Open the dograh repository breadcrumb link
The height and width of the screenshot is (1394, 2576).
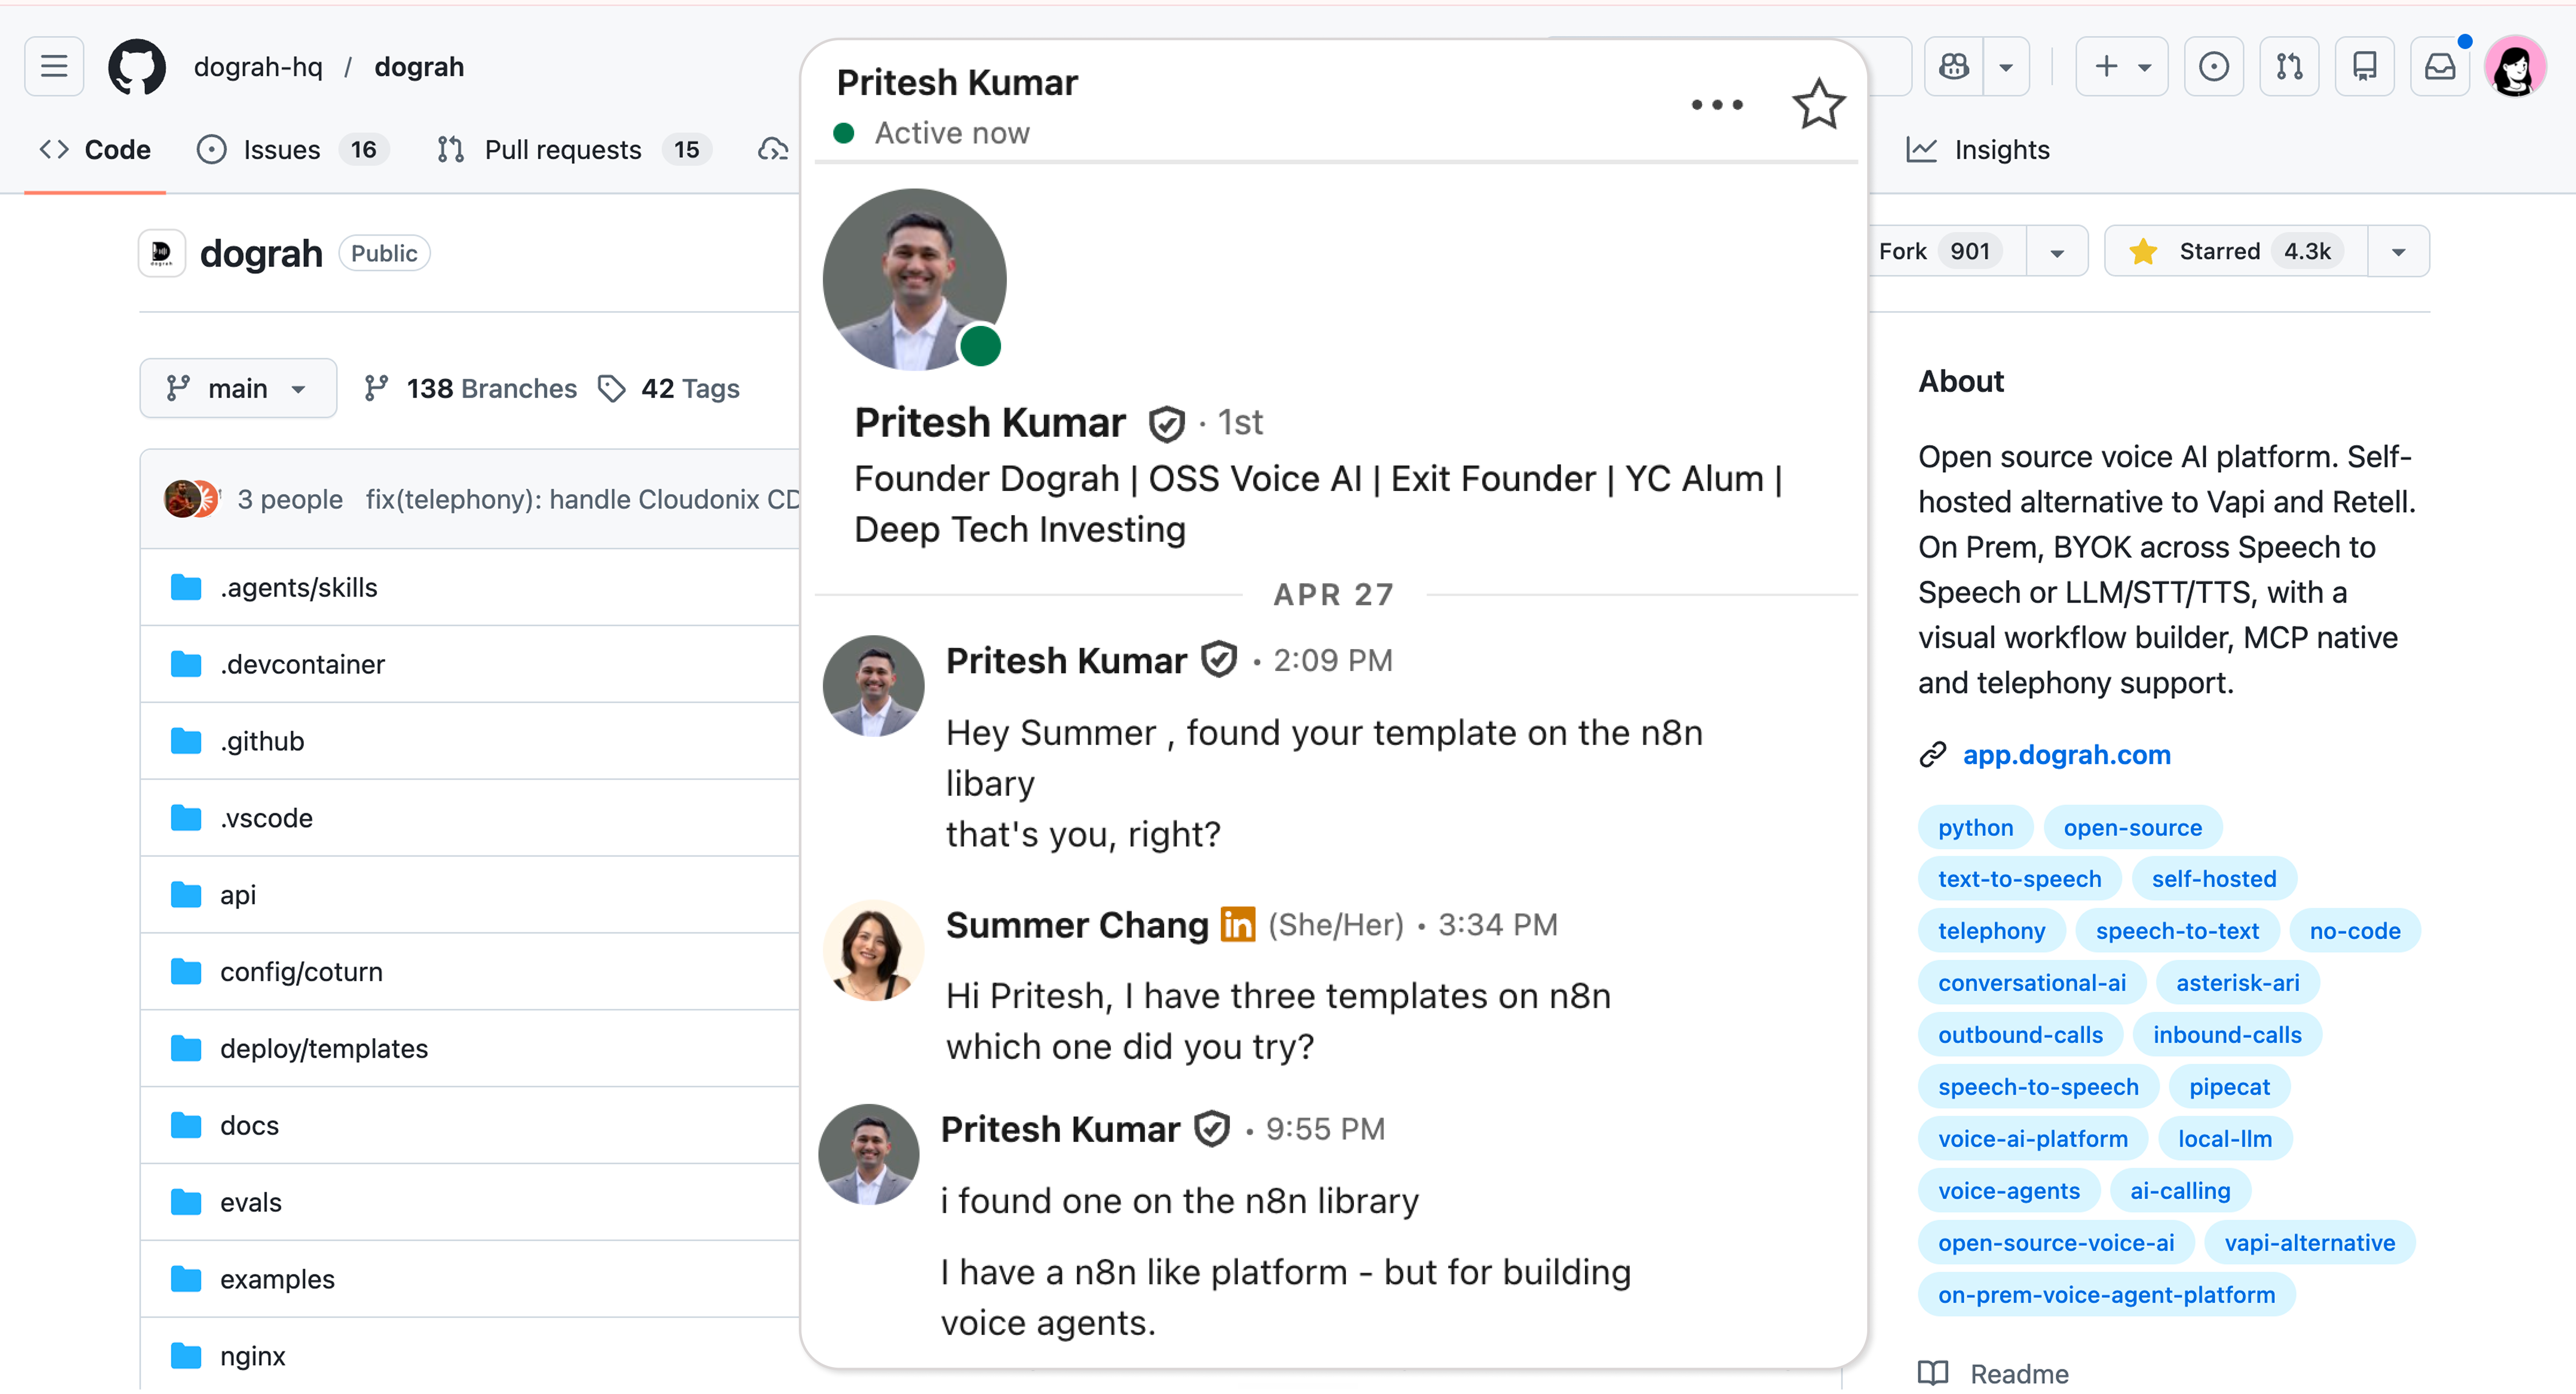[419, 67]
